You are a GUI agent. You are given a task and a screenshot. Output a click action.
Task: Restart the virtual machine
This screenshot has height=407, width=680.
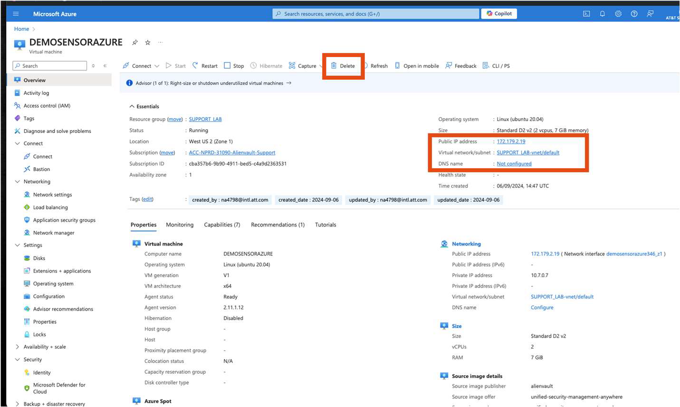[x=204, y=66]
